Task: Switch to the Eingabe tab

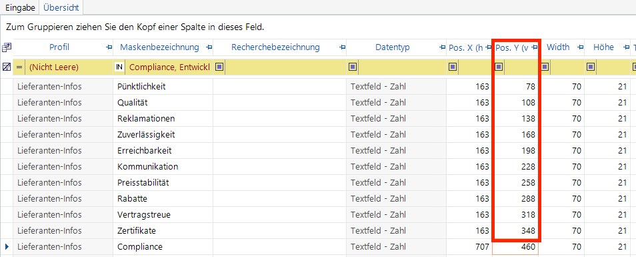Action: click(x=20, y=7)
